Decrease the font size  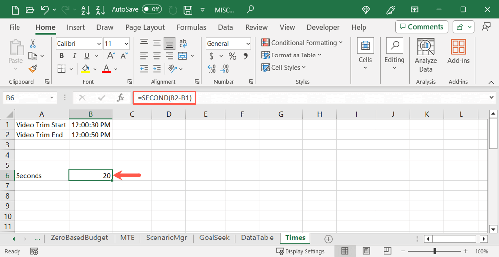click(x=123, y=56)
